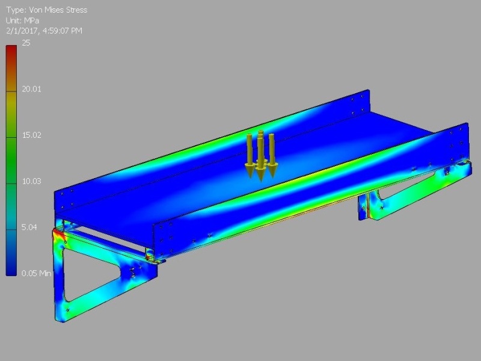The width and height of the screenshot is (481, 361).
Task: Click the legend maximum value "25"
Action: click(x=26, y=43)
